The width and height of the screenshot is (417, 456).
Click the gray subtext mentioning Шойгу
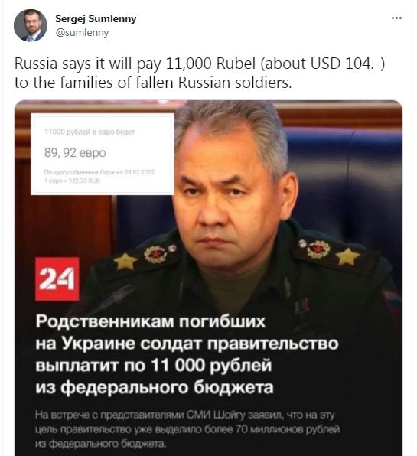[187, 429]
